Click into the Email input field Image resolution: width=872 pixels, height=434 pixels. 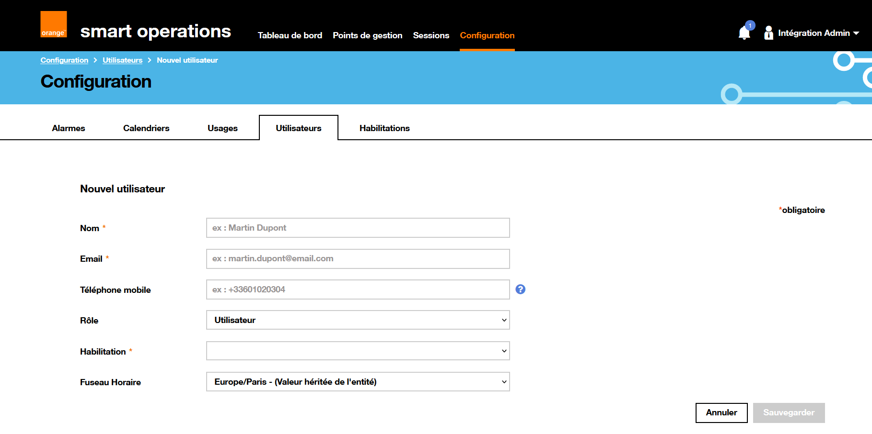coord(358,258)
